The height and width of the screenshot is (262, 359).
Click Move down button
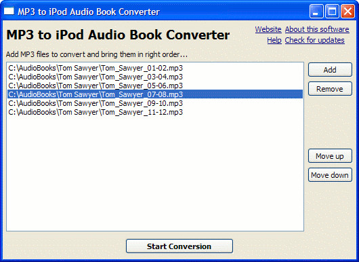tap(330, 175)
